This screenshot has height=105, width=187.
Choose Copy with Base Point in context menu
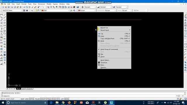coord(114,38)
